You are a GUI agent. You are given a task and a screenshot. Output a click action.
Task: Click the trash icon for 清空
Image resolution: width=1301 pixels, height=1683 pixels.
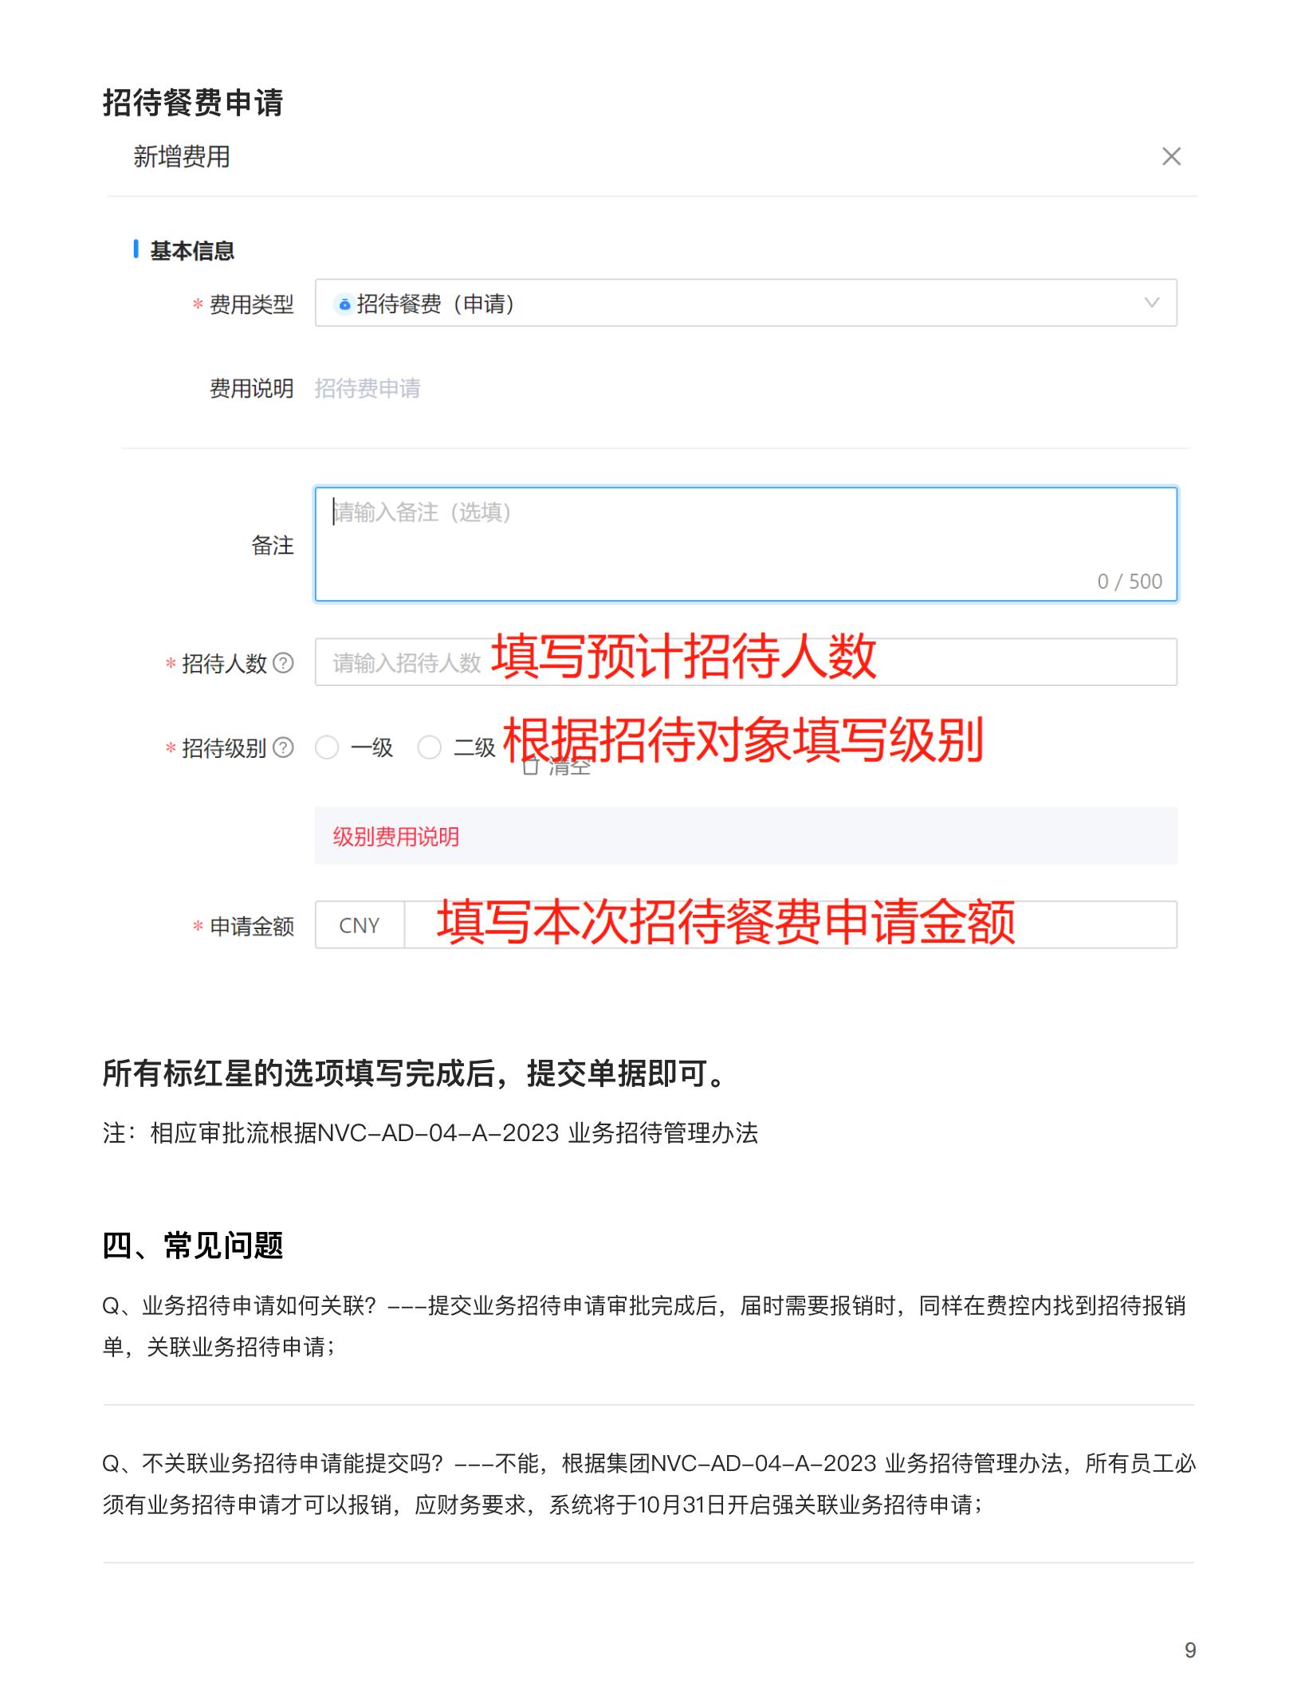(x=530, y=767)
